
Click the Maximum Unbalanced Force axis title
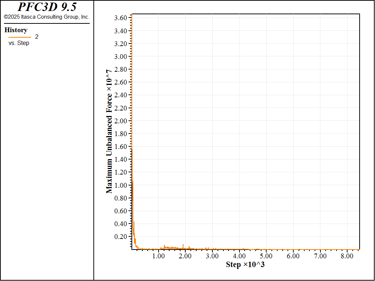click(109, 132)
